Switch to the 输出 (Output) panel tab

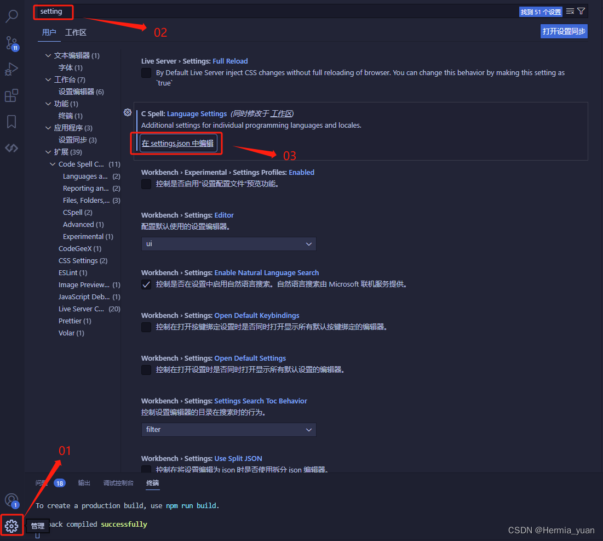click(84, 483)
